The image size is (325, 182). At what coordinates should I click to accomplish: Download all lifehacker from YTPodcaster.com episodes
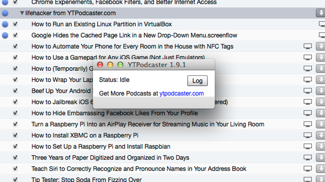pyautogui.click(x=320, y=13)
